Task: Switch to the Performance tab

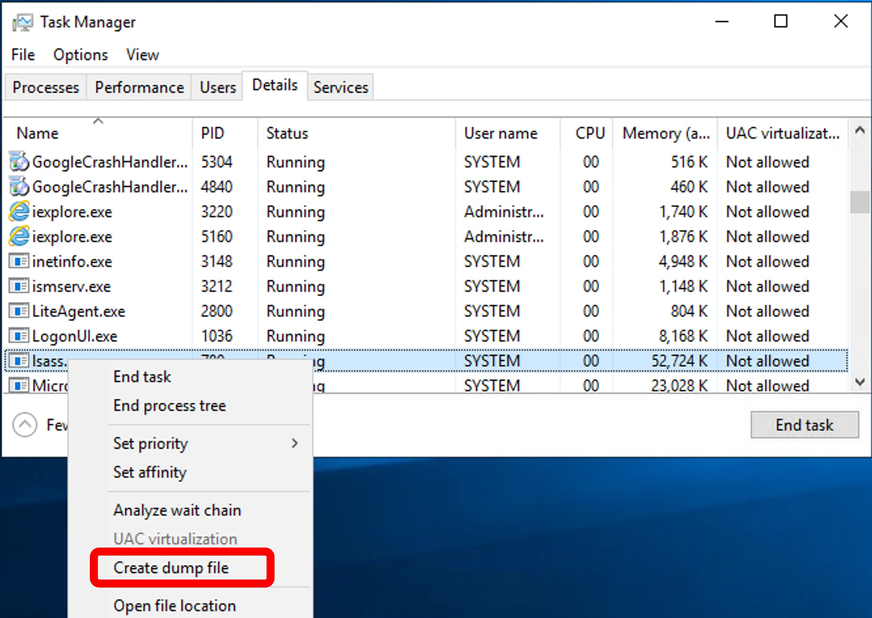Action: (139, 88)
